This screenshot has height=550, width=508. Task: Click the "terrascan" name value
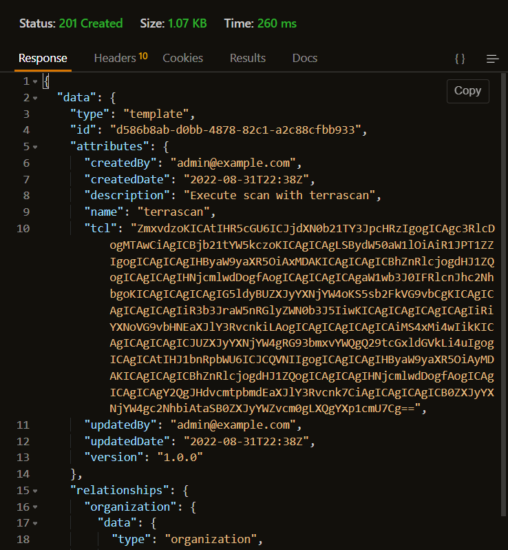[x=176, y=211]
